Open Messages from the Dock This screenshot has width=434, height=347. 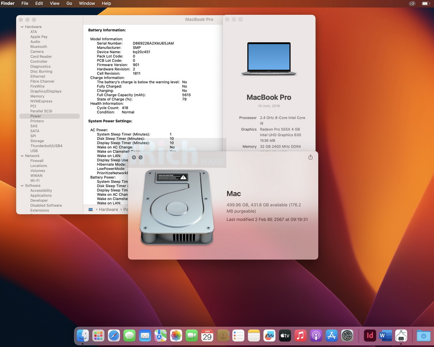point(130,335)
